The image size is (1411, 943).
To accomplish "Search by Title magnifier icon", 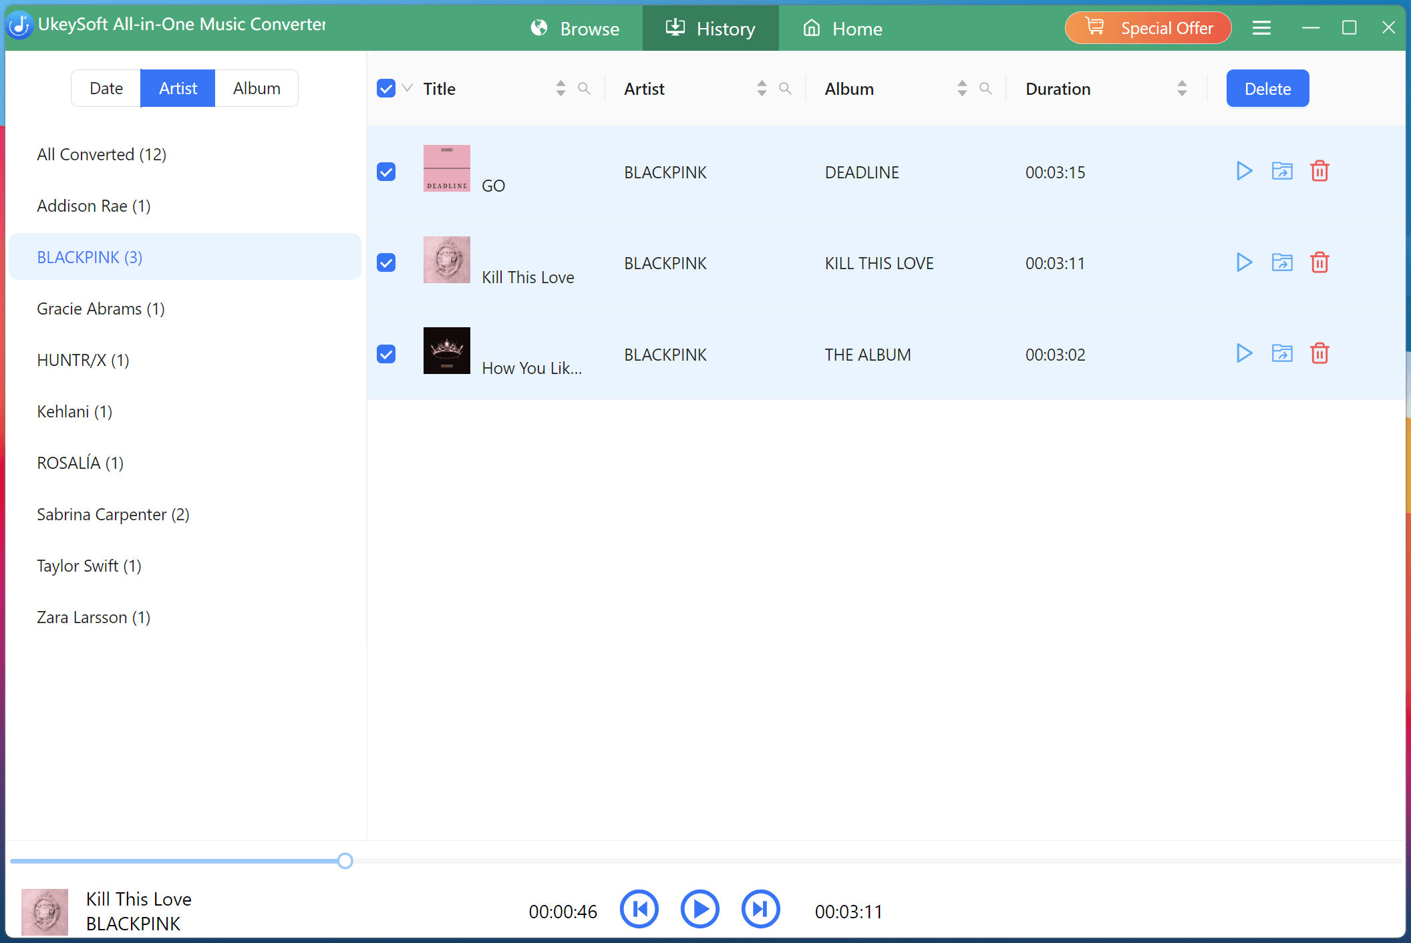I will (584, 88).
